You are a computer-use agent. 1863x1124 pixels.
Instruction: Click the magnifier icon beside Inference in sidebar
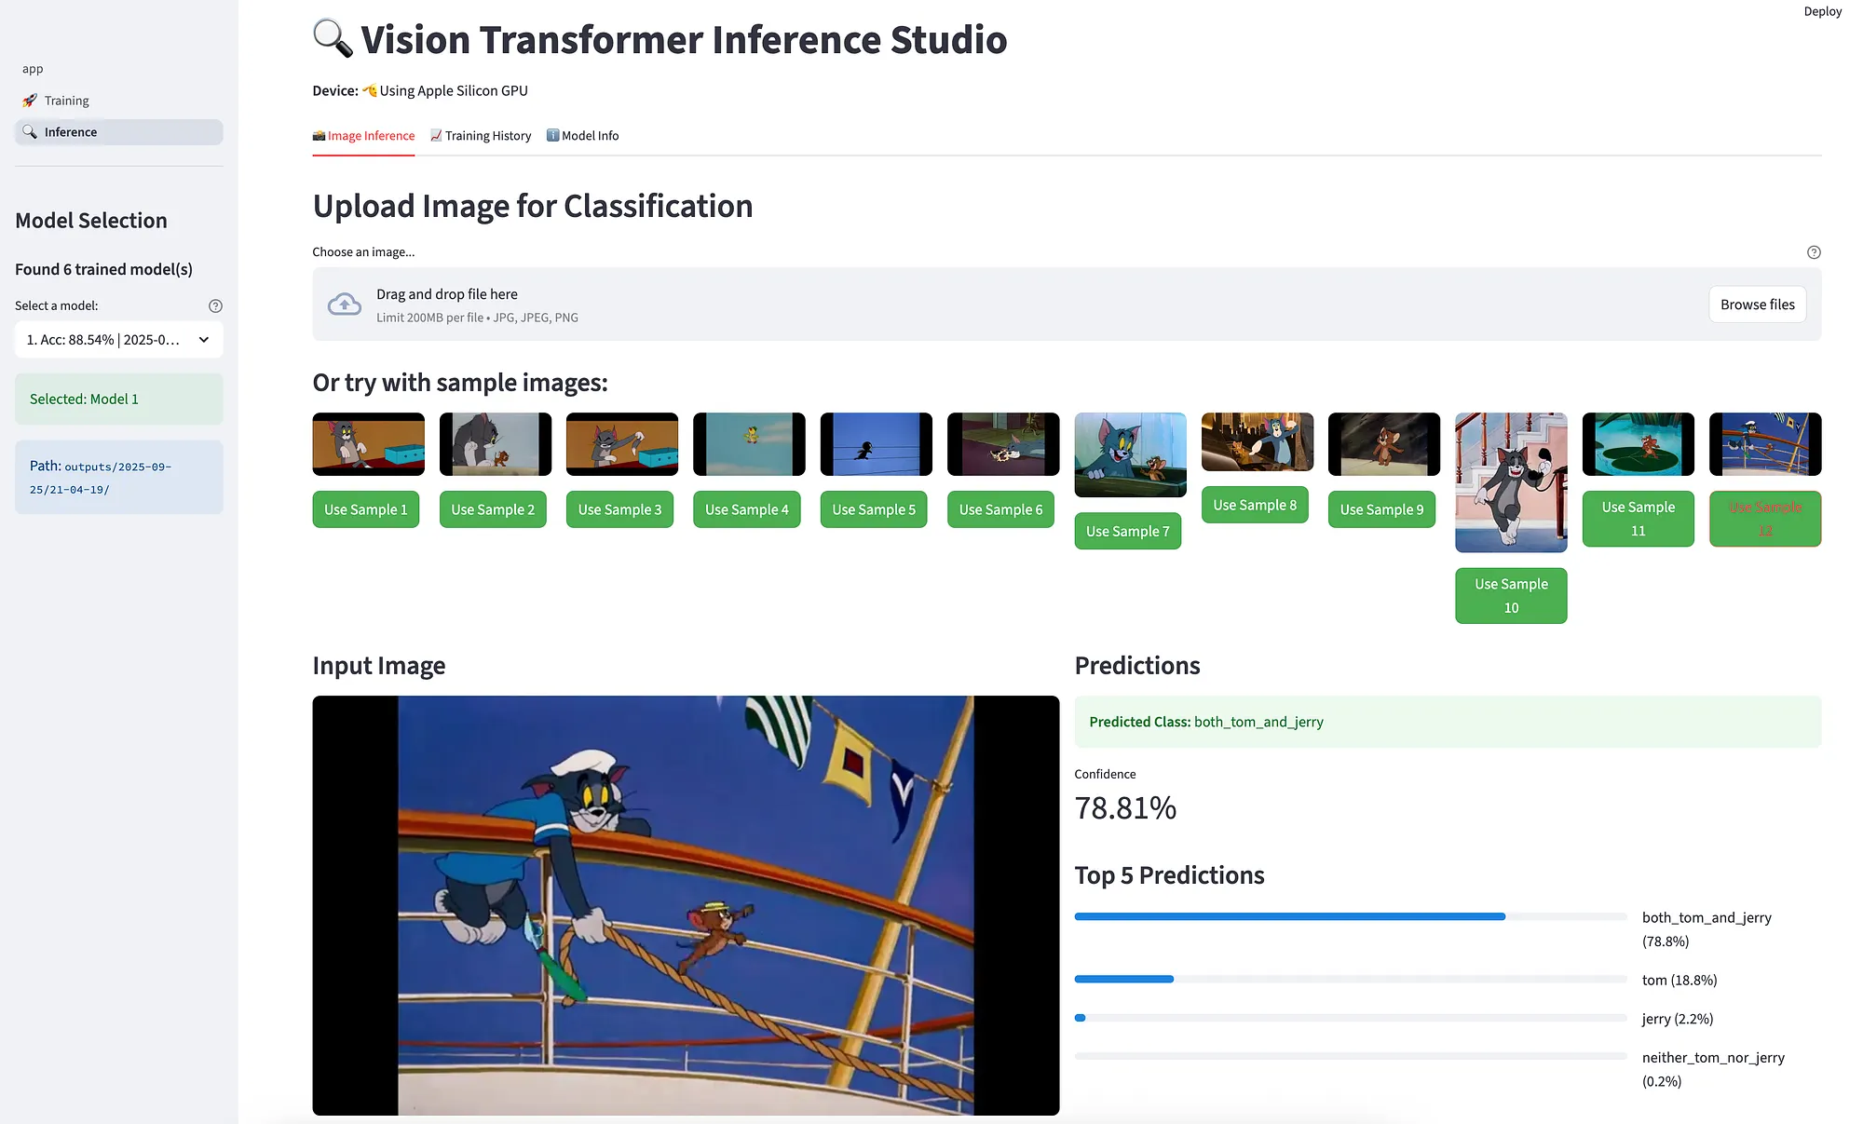[30, 132]
